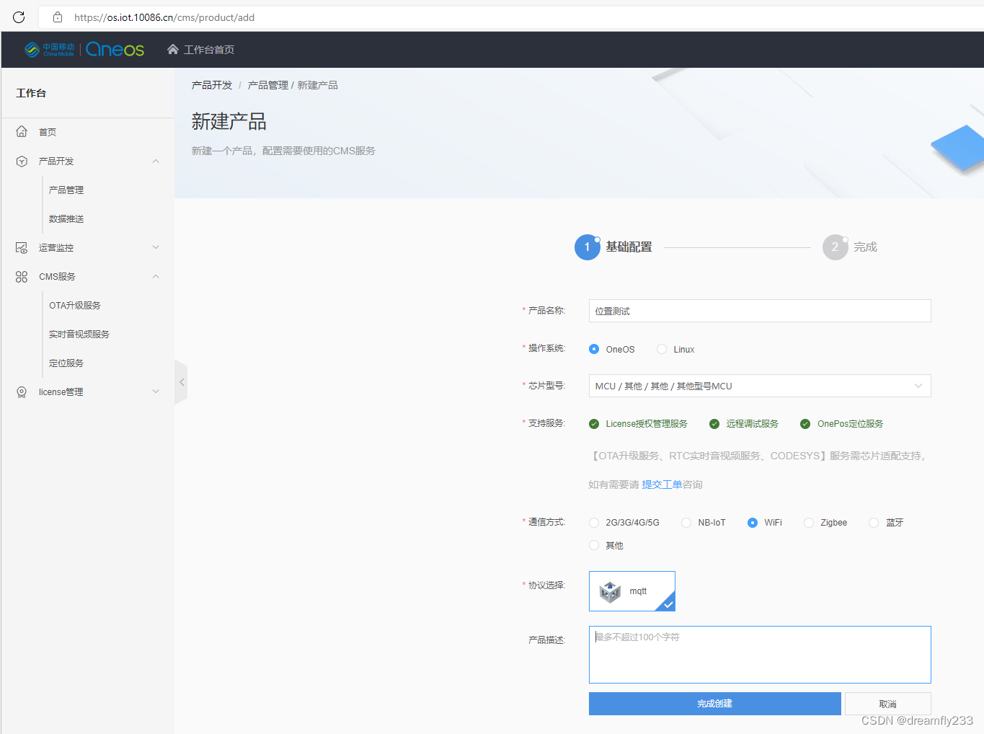Select Linux as operating system
Viewport: 984px width, 734px height.
tap(662, 349)
